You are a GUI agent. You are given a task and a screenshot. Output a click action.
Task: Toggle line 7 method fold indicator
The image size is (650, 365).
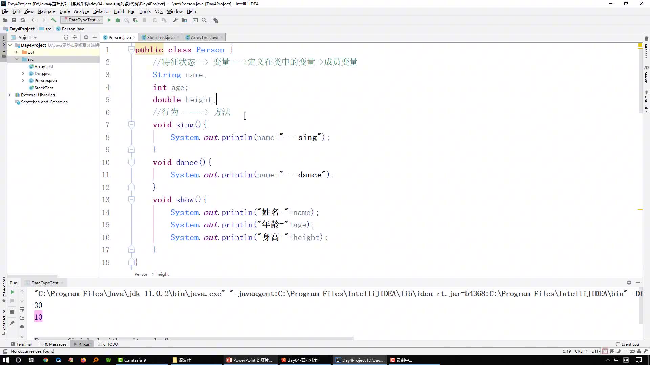click(131, 125)
